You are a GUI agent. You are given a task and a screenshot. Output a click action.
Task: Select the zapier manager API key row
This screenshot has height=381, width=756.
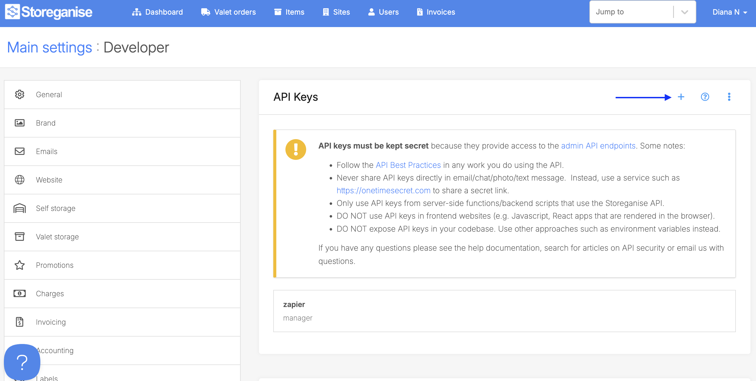[504, 311]
